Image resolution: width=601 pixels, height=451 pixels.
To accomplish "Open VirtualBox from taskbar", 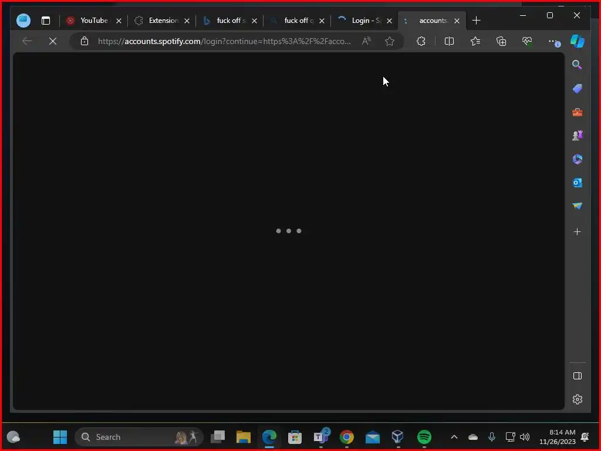I will pyautogui.click(x=398, y=437).
